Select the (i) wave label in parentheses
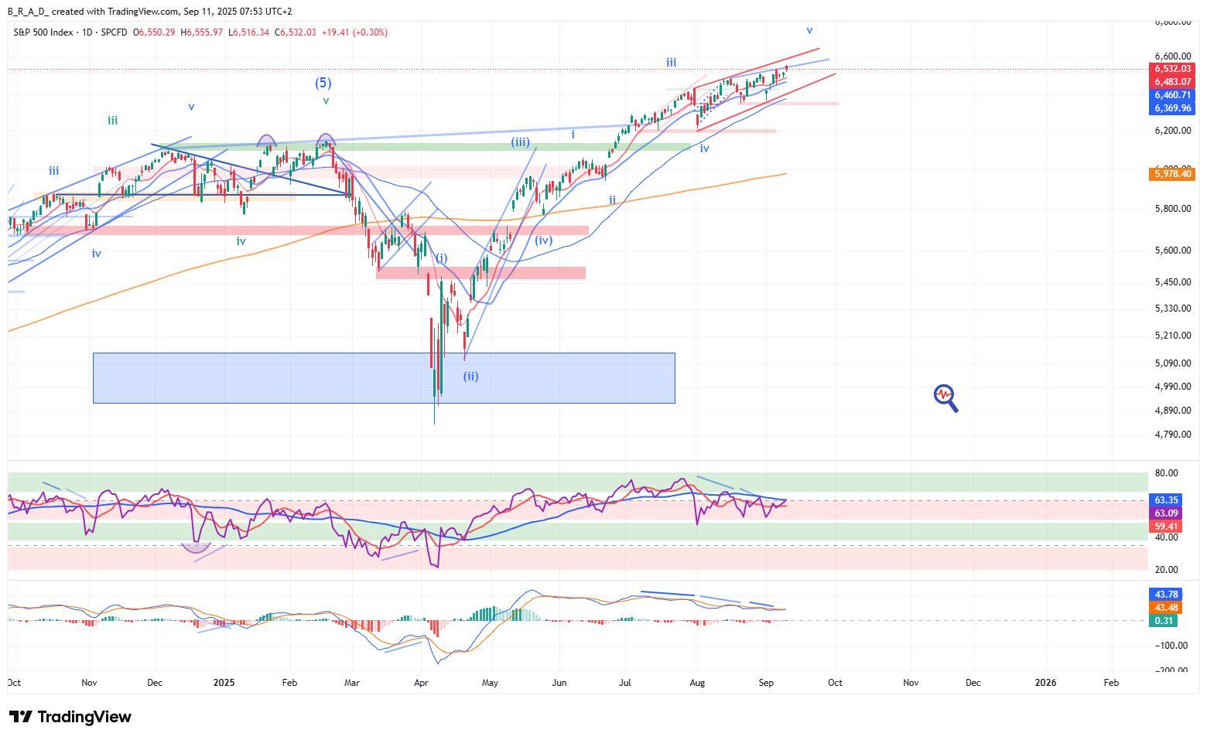This screenshot has height=740, width=1207. tap(441, 258)
